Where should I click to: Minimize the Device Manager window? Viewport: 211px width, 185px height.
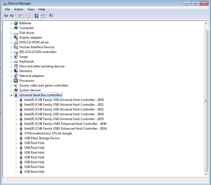[187, 3]
